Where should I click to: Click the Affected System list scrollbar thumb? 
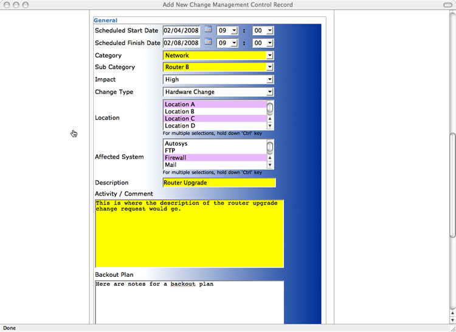point(270,147)
